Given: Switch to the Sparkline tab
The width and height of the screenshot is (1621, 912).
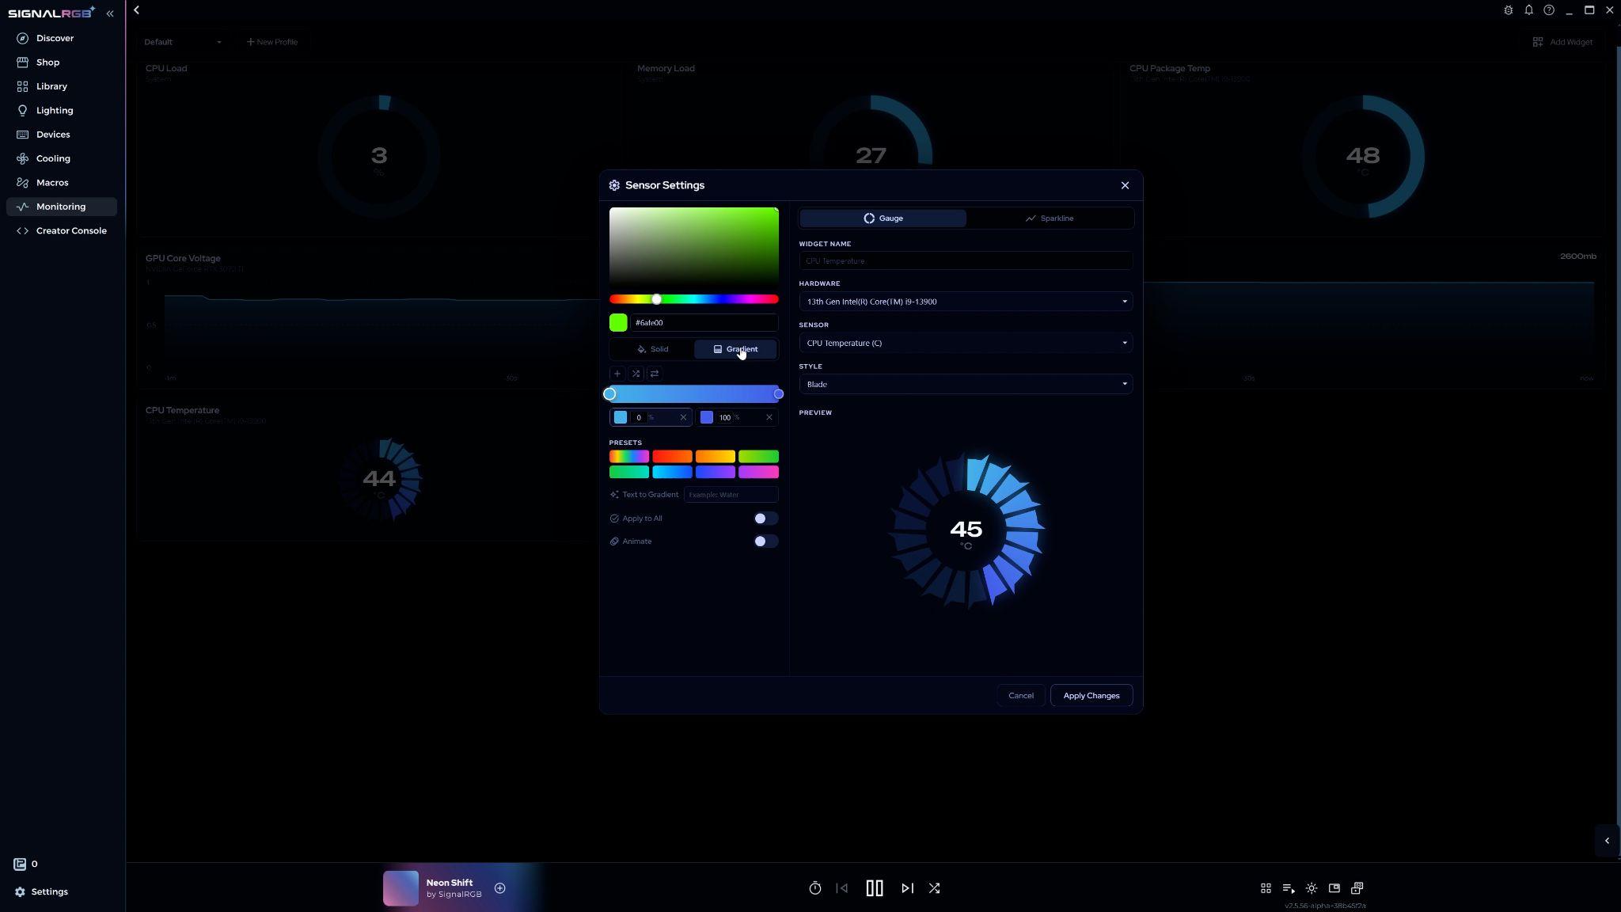Looking at the screenshot, I should [1050, 218].
